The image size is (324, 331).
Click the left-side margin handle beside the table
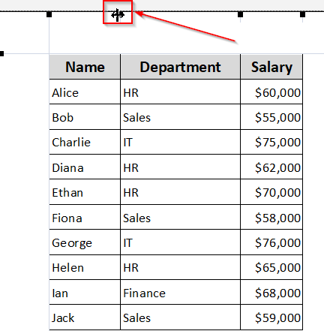click(1, 53)
